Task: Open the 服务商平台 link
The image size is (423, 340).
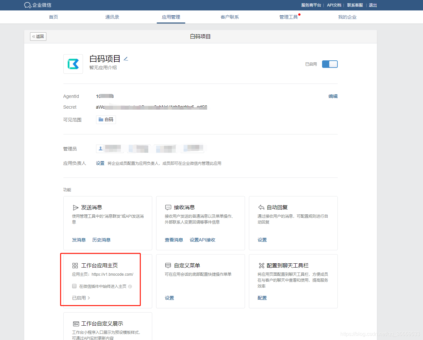Action: point(311,5)
